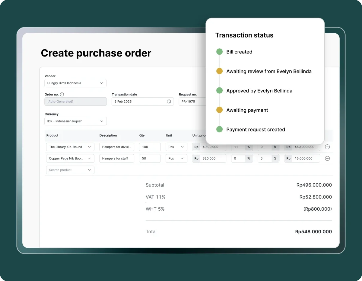This screenshot has height=281, width=362.
Task: Remove the Copper Page Nib line item
Action: [327, 158]
